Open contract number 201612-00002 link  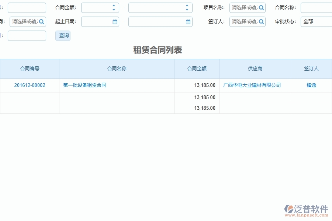pyautogui.click(x=30, y=85)
